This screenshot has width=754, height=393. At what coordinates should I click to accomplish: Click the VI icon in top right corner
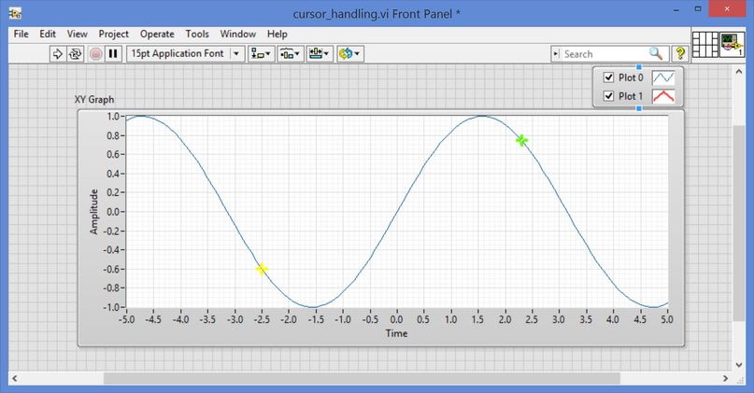tap(732, 44)
